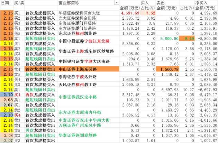Click the 2,104.59 net amount cell
The height and width of the screenshot is (143, 218).
tap(206, 23)
